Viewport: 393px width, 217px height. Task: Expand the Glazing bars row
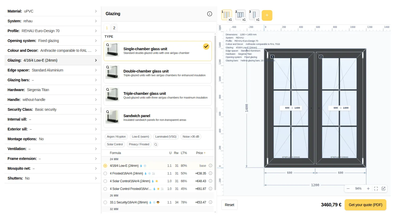(52, 80)
